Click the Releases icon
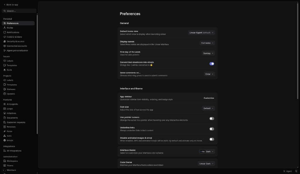Viewport: 300px width, 174px height. pos(5,127)
